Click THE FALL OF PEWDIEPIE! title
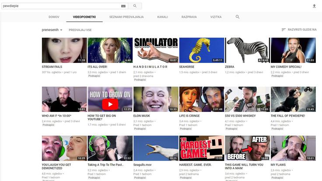Viewport: 322px width, 181px height. [x=288, y=116]
